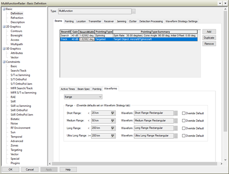Browse waveform for Medium Range Rectangular

(x=176, y=121)
